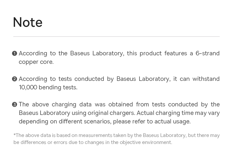
Task: Click 'withstand' in the second note
Action: point(206,79)
